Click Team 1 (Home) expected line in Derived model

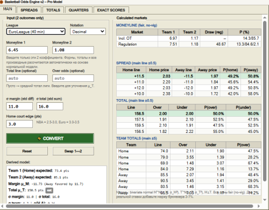(x=39, y=170)
